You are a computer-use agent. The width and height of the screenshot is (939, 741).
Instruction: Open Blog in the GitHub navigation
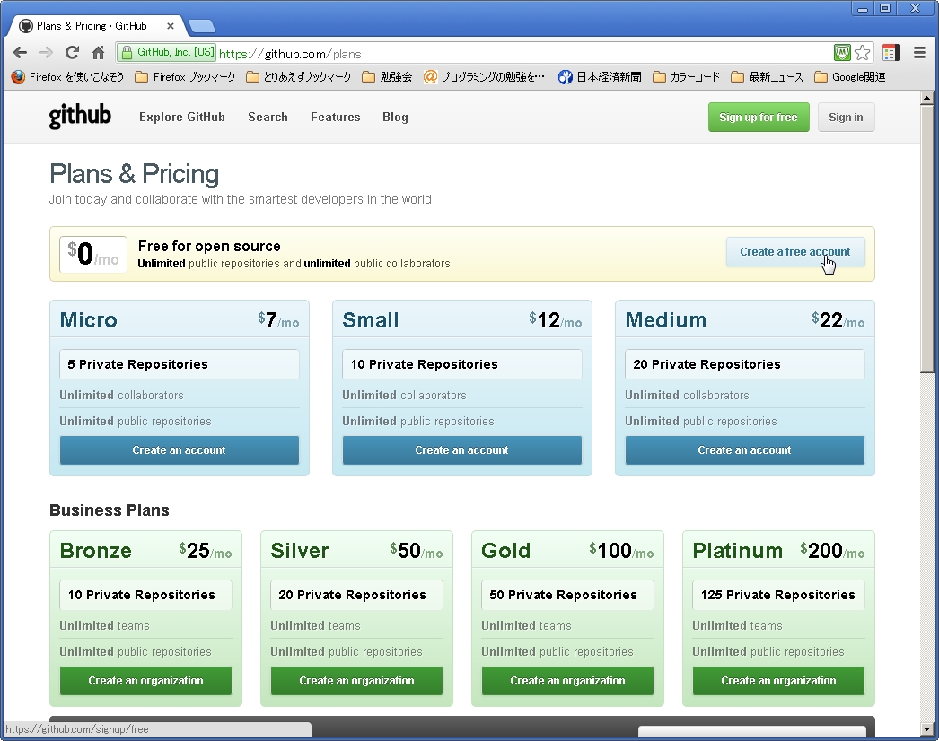click(x=395, y=117)
